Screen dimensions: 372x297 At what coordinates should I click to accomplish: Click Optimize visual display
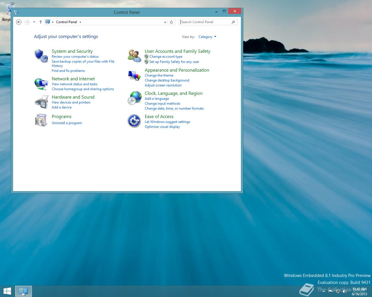(162, 127)
